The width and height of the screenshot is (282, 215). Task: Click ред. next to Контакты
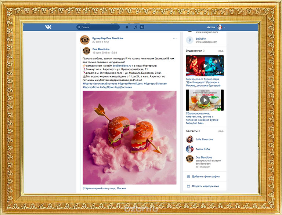point(221,131)
